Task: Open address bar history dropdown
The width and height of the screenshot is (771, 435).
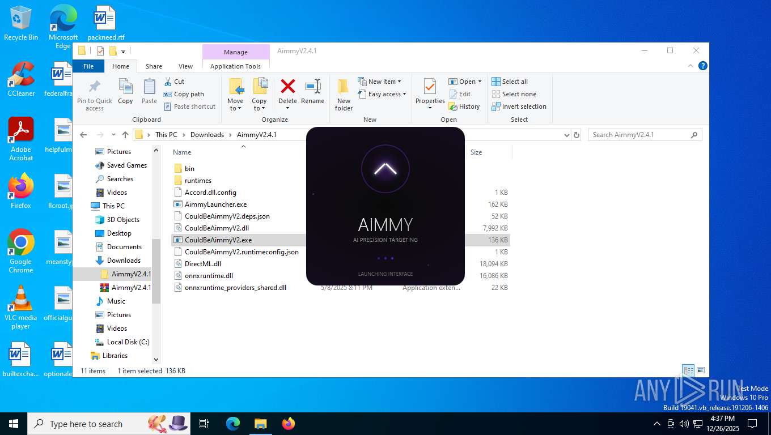Action: (x=566, y=135)
